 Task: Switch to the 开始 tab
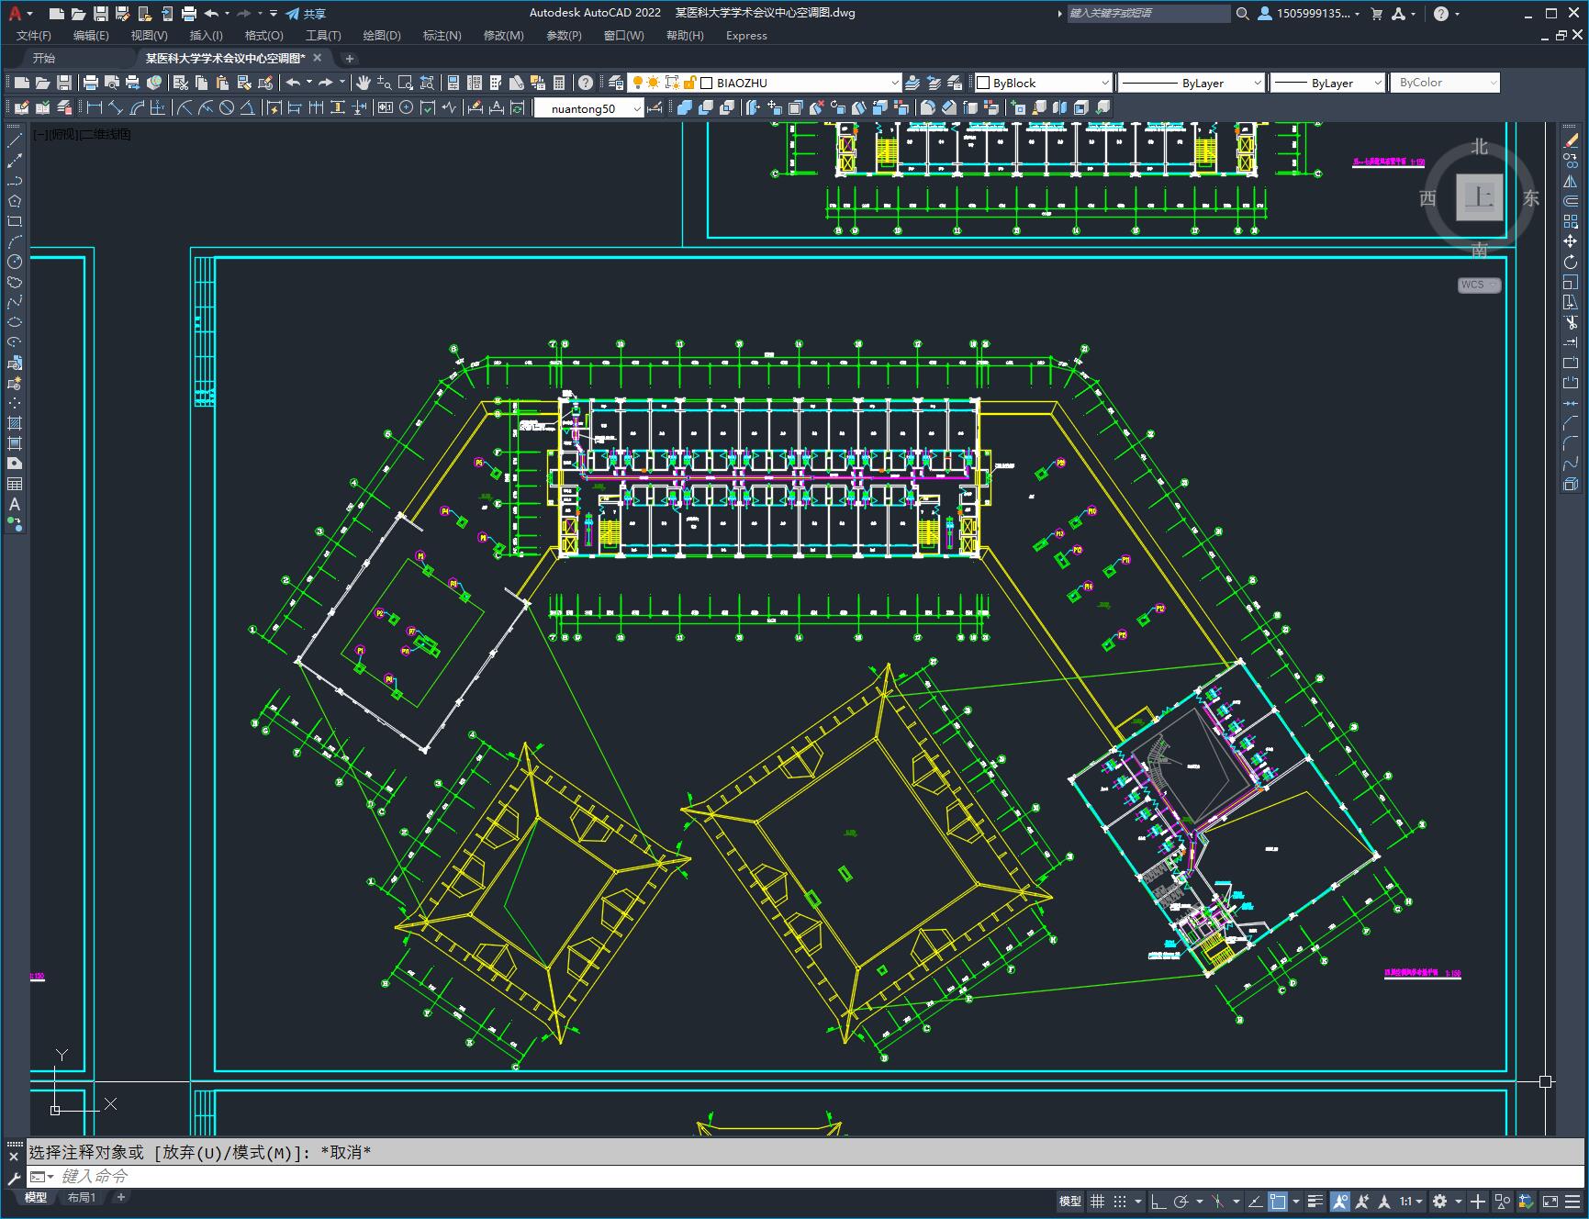[44, 58]
